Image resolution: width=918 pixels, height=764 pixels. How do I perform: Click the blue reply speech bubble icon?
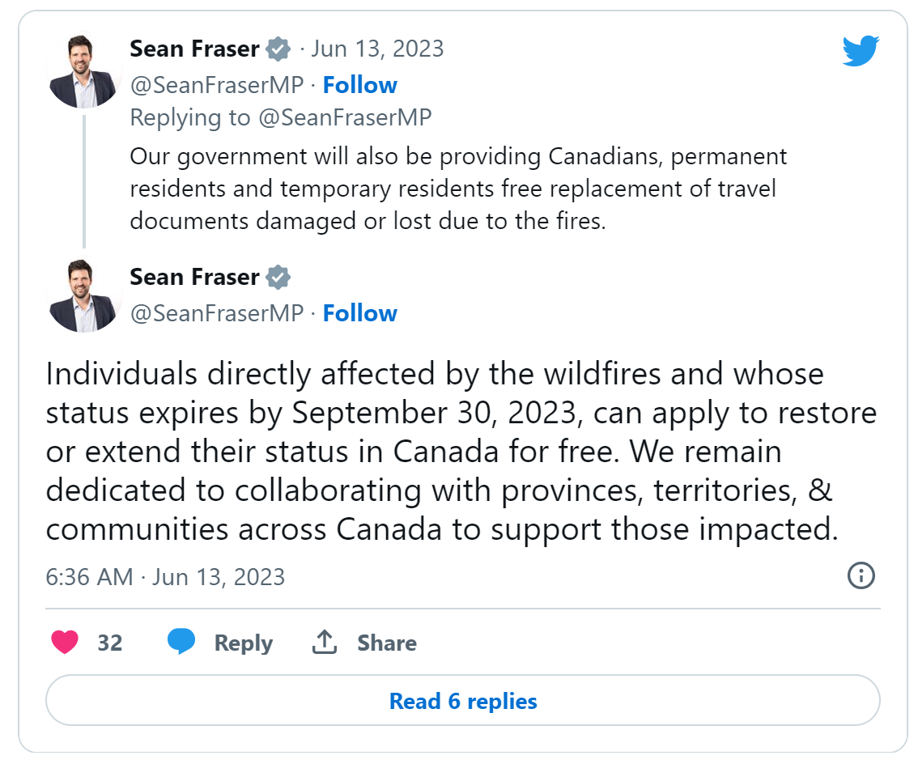pos(181,643)
